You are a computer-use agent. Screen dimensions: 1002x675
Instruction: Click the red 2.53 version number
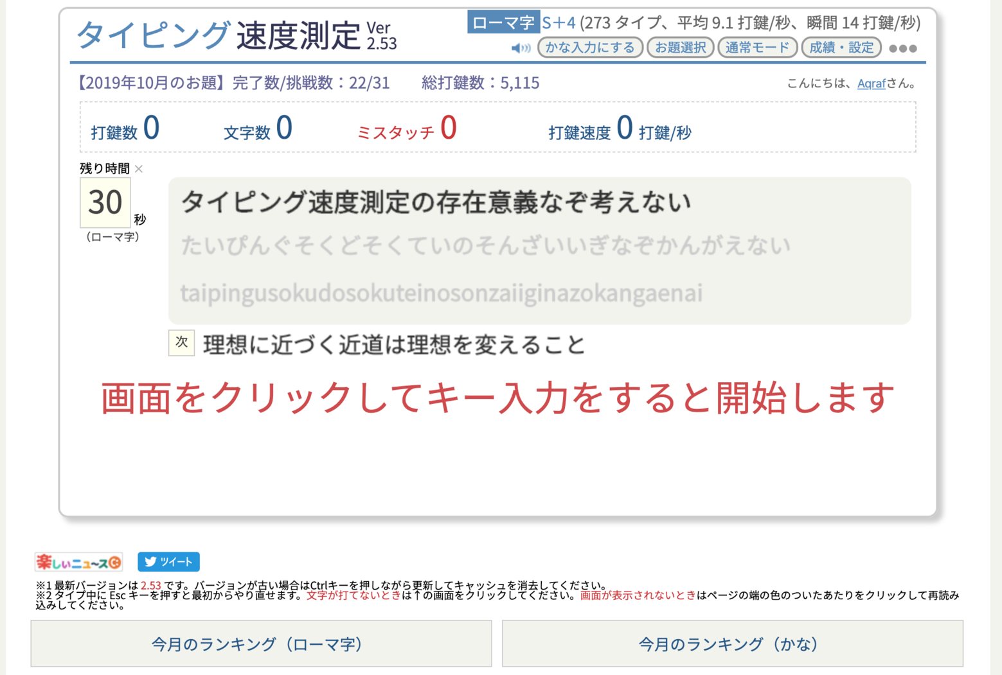coord(150,586)
